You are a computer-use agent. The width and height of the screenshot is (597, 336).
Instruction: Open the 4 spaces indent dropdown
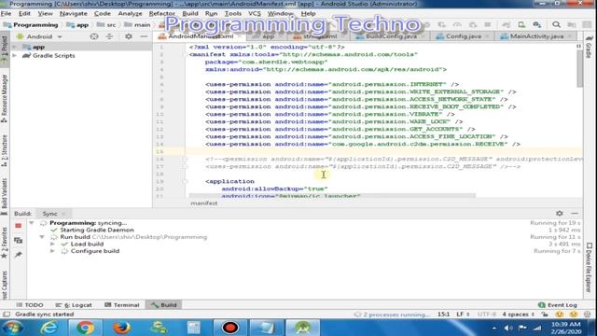519,315
